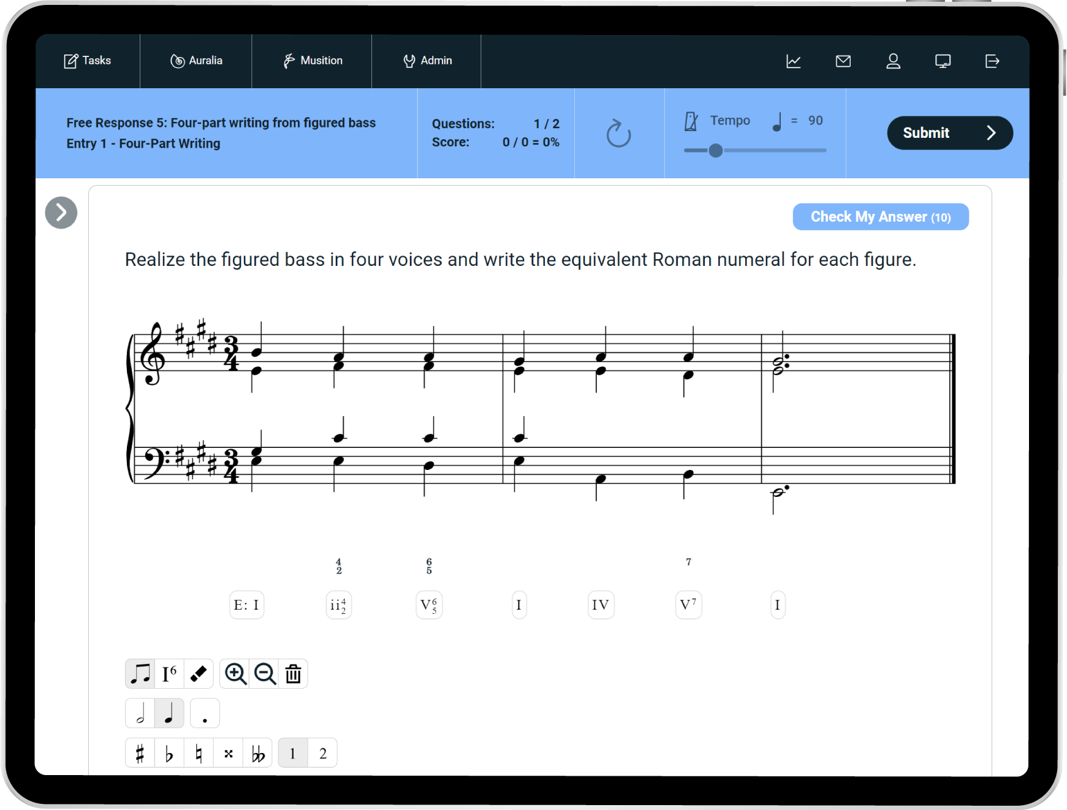Screen dimensions: 1067x810
Task: Click the metronome icon beside Tempo
Action: click(x=691, y=121)
